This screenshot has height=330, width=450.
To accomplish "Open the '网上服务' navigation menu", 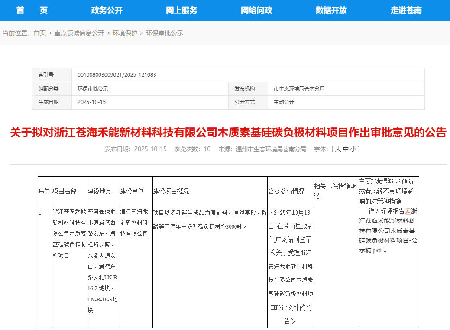I will [x=181, y=10].
